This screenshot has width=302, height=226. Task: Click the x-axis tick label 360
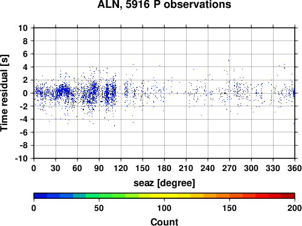(295, 168)
